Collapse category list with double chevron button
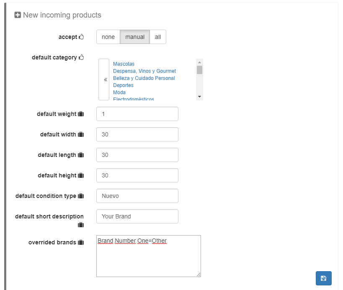 coord(104,80)
